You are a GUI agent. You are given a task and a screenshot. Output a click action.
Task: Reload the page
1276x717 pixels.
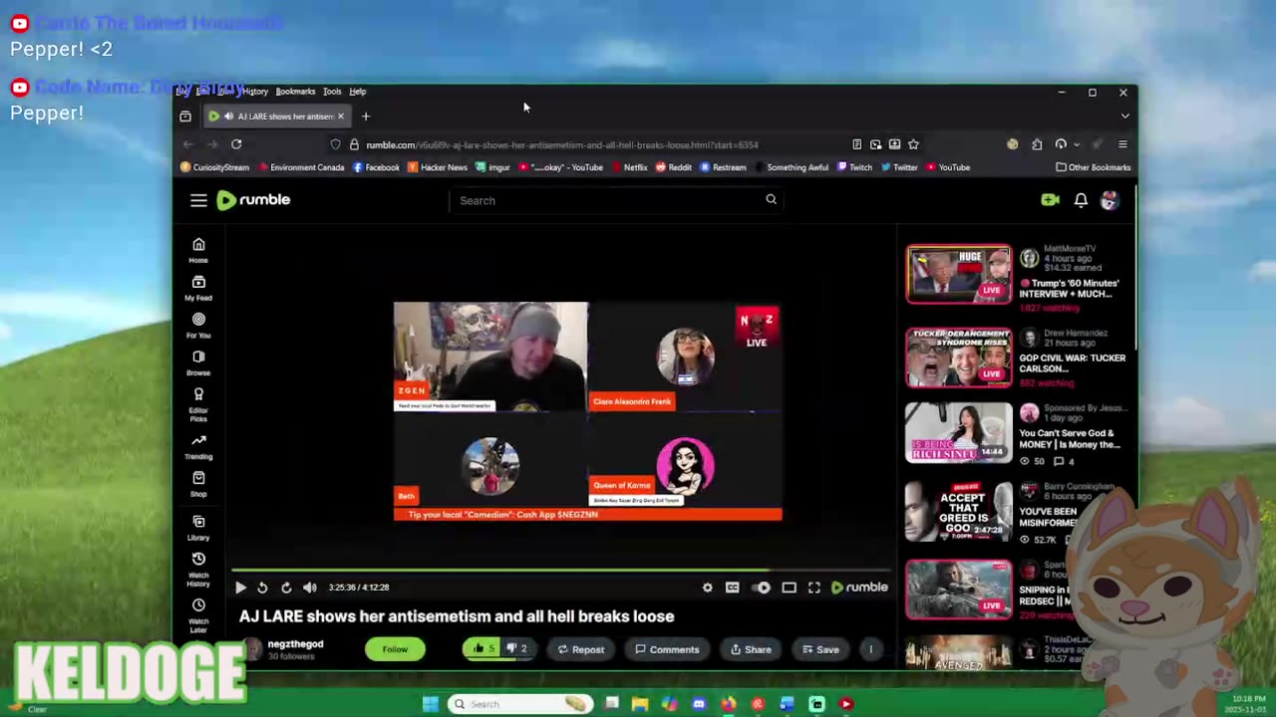click(x=236, y=144)
